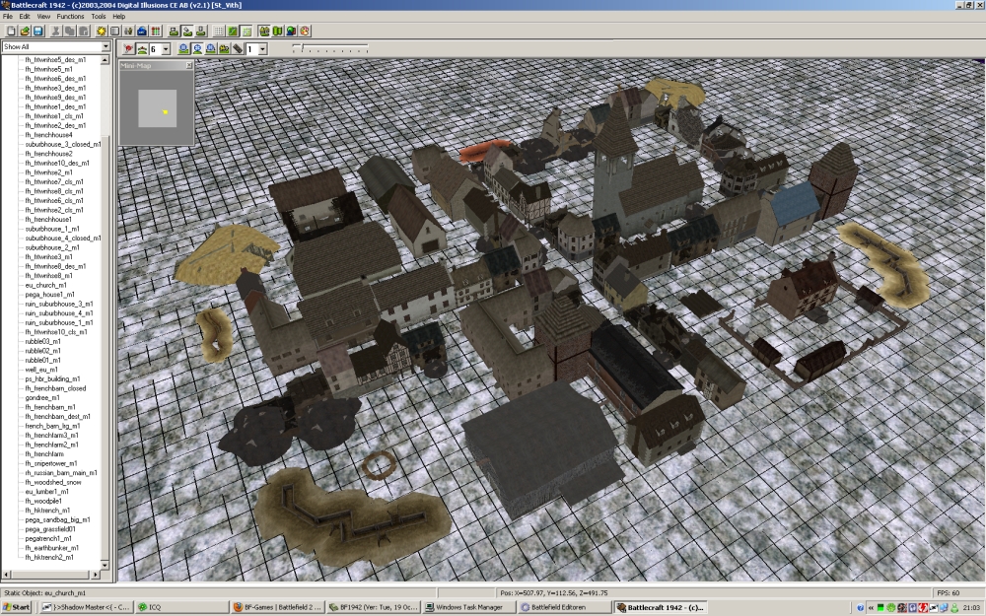The height and width of the screenshot is (616, 986).
Task: Switch to ICQ in the taskbar
Action: (182, 607)
